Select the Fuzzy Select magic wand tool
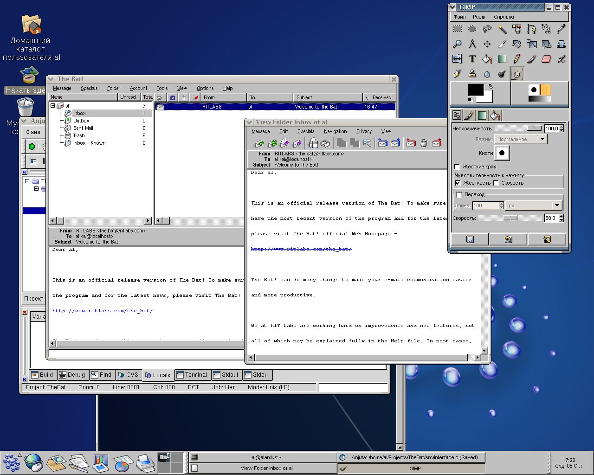This screenshot has height=475, width=594. pos(502,29)
